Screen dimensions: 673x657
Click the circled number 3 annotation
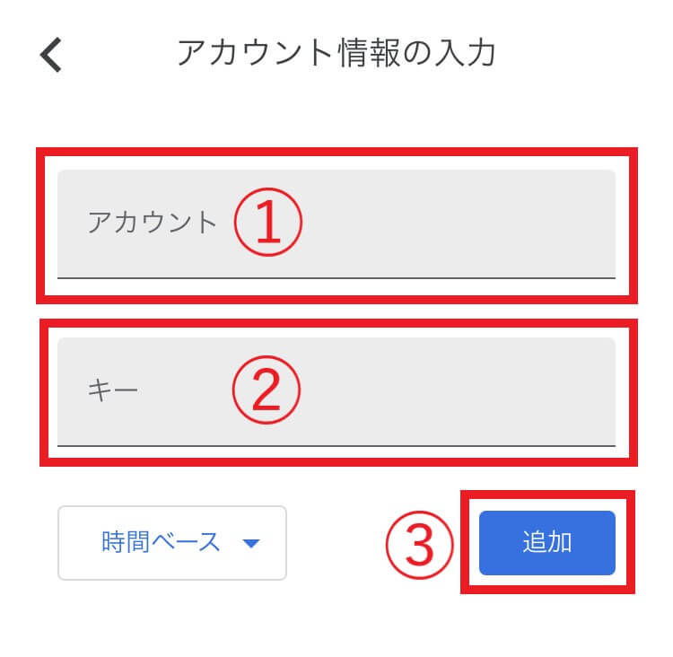(x=419, y=545)
